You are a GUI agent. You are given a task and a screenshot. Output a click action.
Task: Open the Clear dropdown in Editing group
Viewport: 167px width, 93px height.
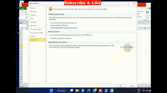(x=140, y=17)
